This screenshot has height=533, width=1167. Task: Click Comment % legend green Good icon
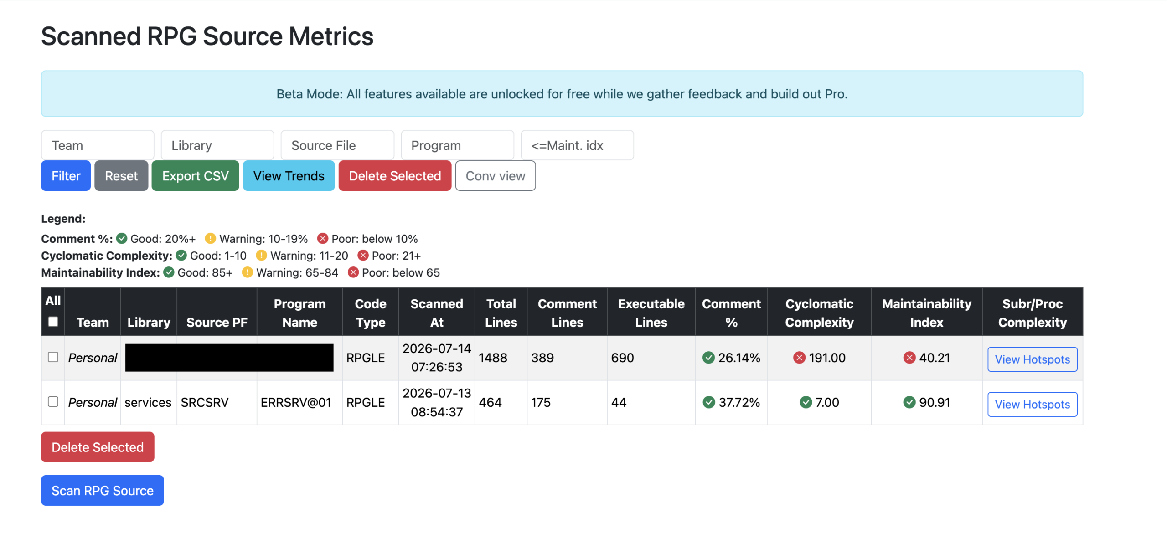(122, 238)
